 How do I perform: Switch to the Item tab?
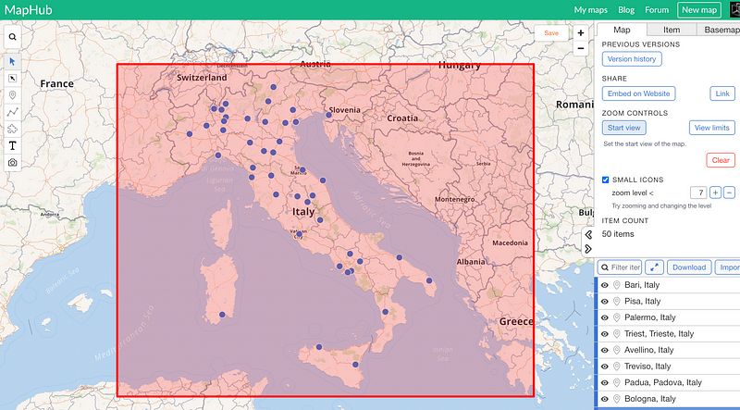coord(672,31)
